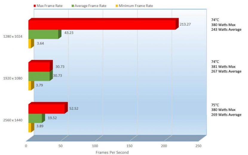
Task: Select the 75°C temperature annotation
Action: [215, 105]
